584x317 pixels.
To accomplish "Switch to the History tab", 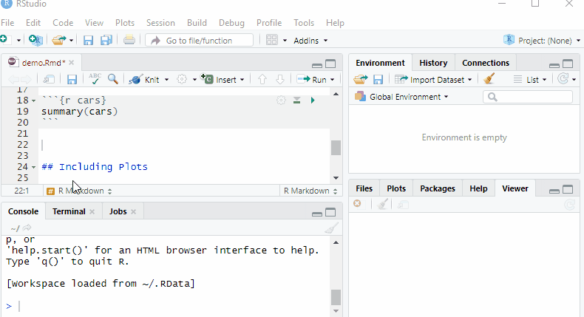I will pyautogui.click(x=433, y=63).
